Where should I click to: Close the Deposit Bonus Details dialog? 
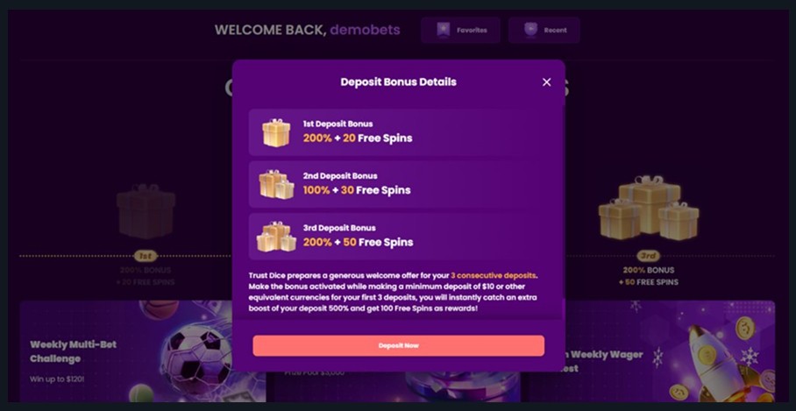pyautogui.click(x=547, y=82)
